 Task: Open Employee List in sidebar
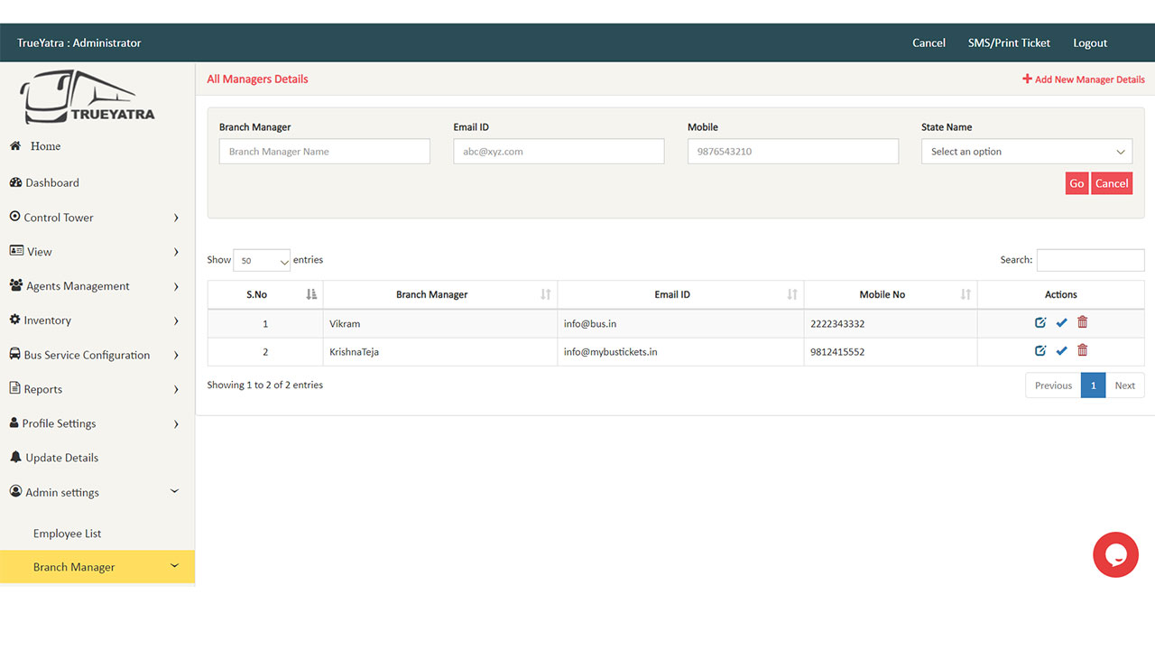pyautogui.click(x=68, y=534)
